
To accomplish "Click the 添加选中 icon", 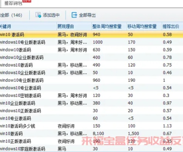I will pyautogui.click(x=38, y=15).
